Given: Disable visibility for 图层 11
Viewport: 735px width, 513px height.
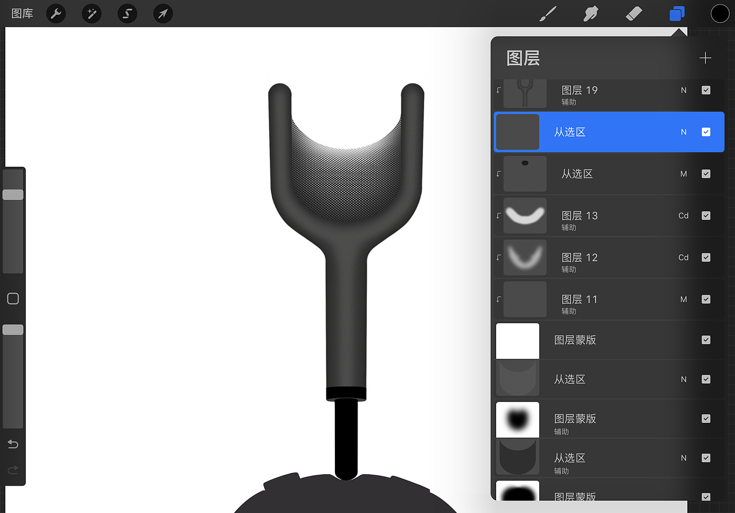Looking at the screenshot, I should pyautogui.click(x=706, y=300).
